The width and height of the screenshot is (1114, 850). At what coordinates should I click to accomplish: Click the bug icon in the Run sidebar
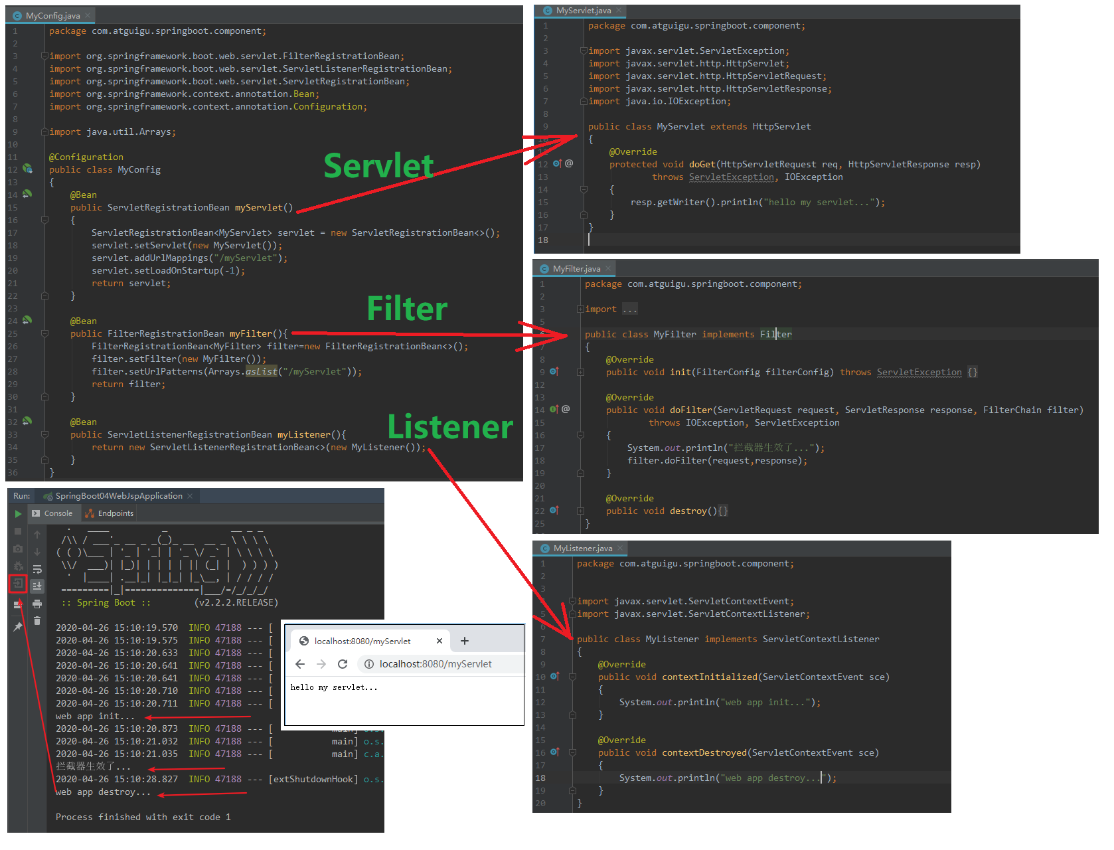click(x=18, y=566)
